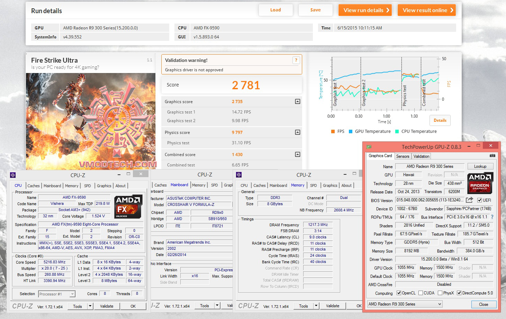Click the Graphics test 2 row

tap(232, 121)
